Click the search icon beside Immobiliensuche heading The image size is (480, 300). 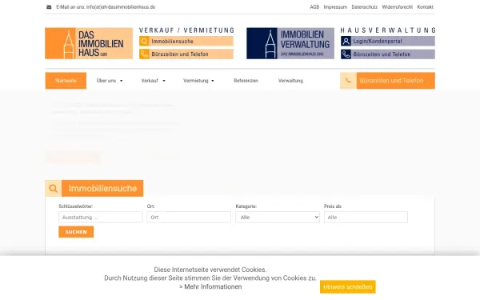[x=54, y=188]
